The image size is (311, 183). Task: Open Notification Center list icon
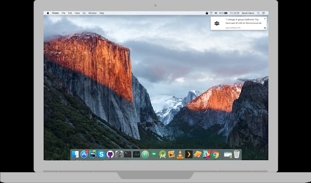pyautogui.click(x=263, y=13)
